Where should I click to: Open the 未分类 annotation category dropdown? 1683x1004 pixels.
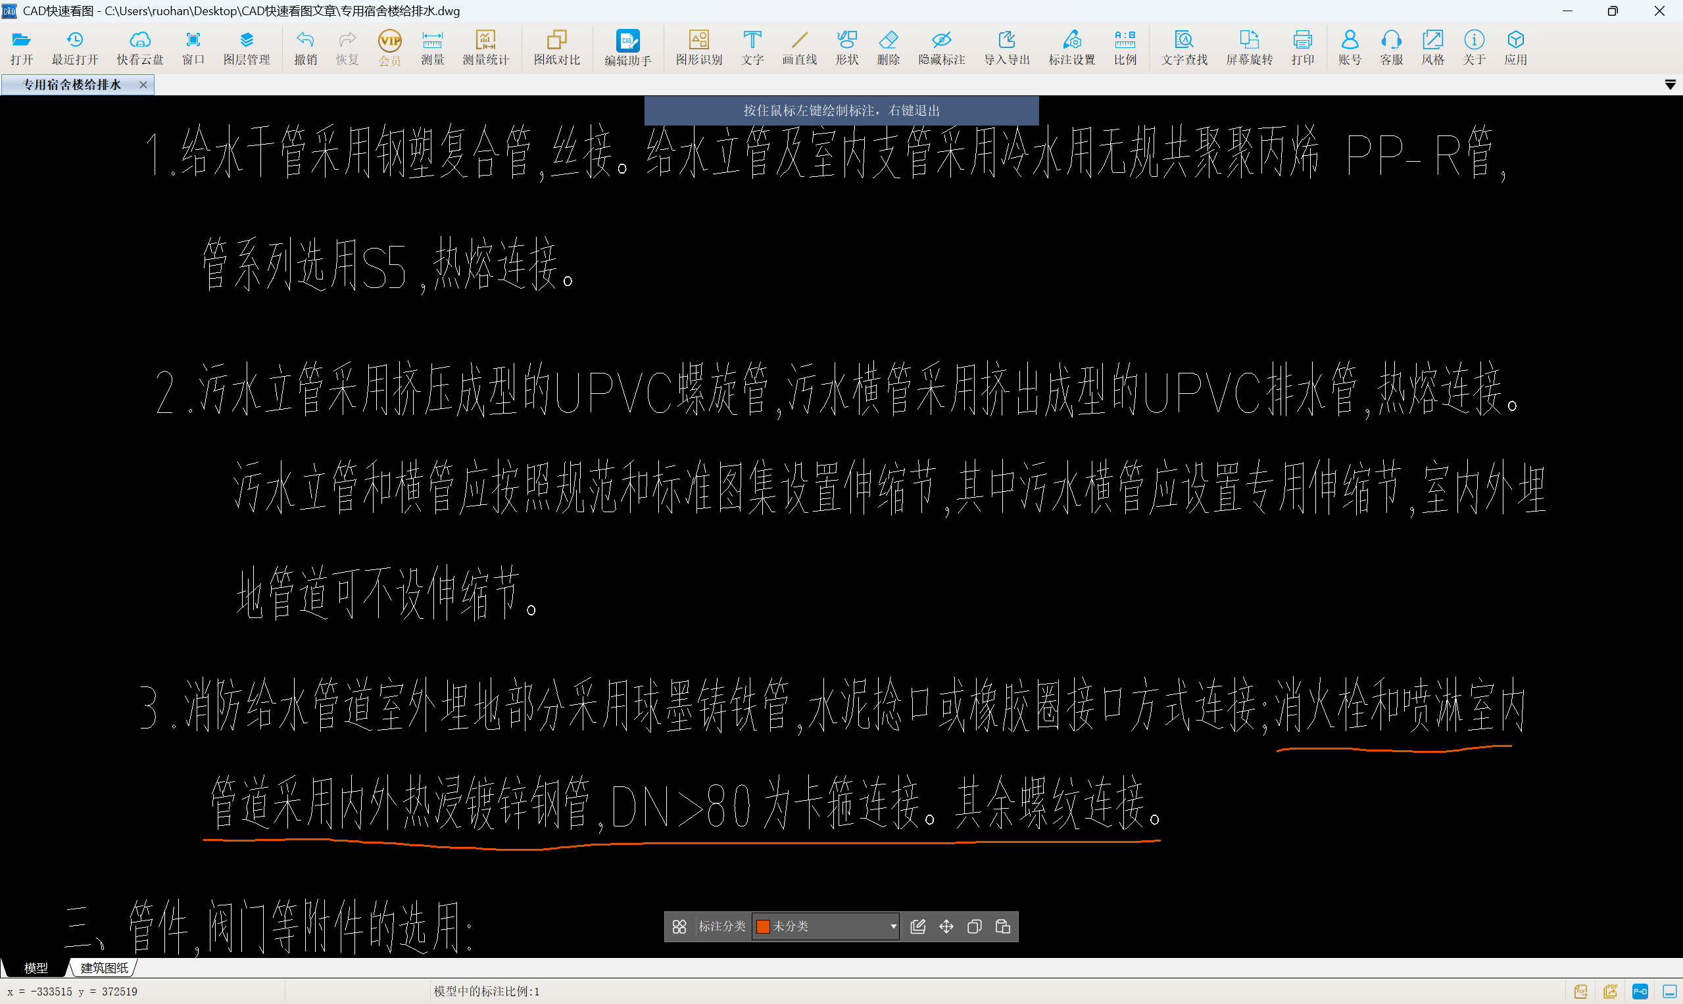(892, 926)
